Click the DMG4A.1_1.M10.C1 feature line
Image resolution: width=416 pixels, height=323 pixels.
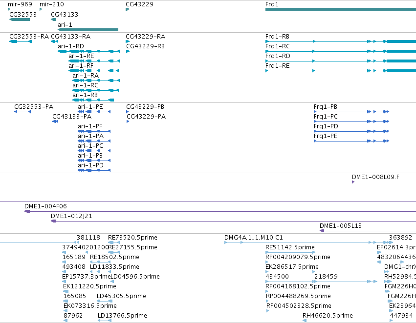click(308, 242)
